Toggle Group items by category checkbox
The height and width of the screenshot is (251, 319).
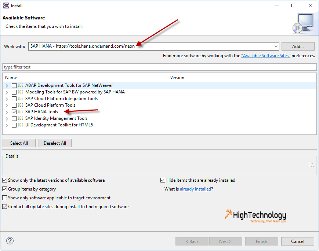click(x=4, y=189)
